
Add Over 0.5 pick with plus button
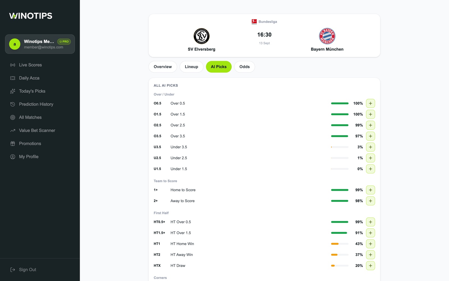pyautogui.click(x=370, y=103)
